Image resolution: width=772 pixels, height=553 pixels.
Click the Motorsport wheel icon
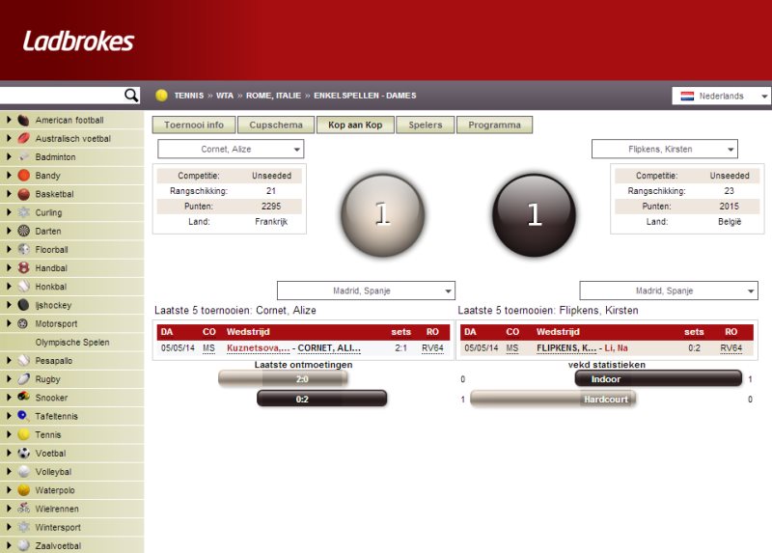click(x=22, y=323)
